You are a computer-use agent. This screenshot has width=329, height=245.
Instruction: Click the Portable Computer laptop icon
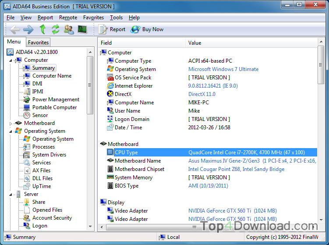coord(27,107)
